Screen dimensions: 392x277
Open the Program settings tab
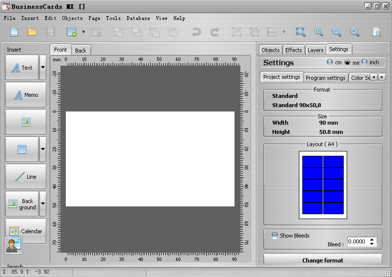pyautogui.click(x=326, y=78)
